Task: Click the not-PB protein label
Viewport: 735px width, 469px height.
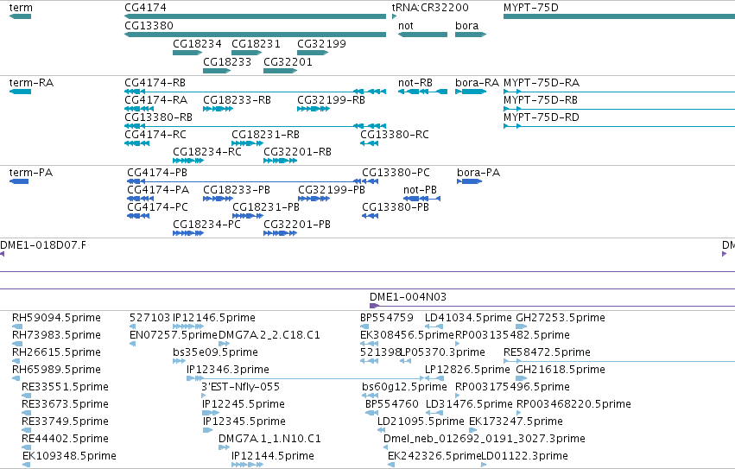Action: (420, 190)
